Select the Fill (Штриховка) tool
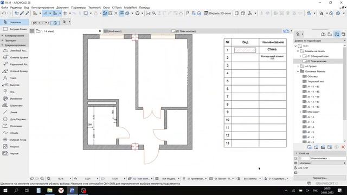347x195 pixels. coord(15,106)
